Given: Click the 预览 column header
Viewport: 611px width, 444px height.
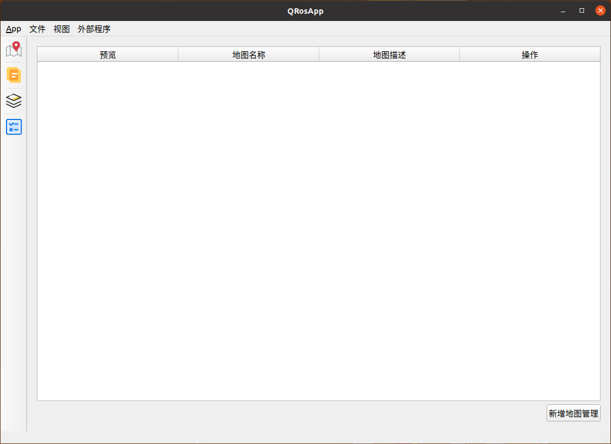Looking at the screenshot, I should [108, 55].
